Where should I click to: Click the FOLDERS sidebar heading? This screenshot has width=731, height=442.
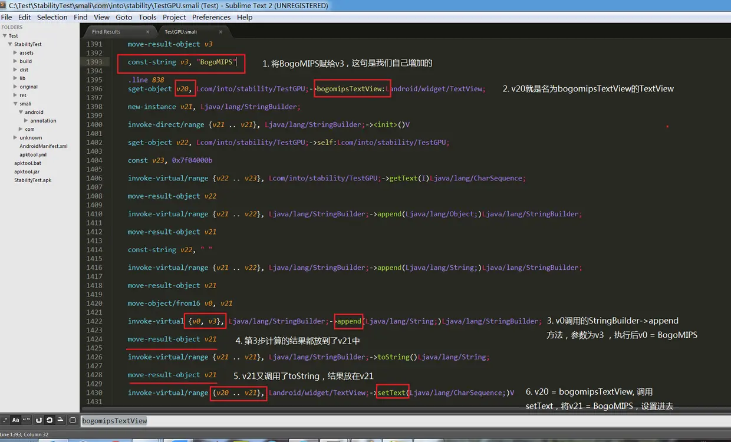point(12,28)
